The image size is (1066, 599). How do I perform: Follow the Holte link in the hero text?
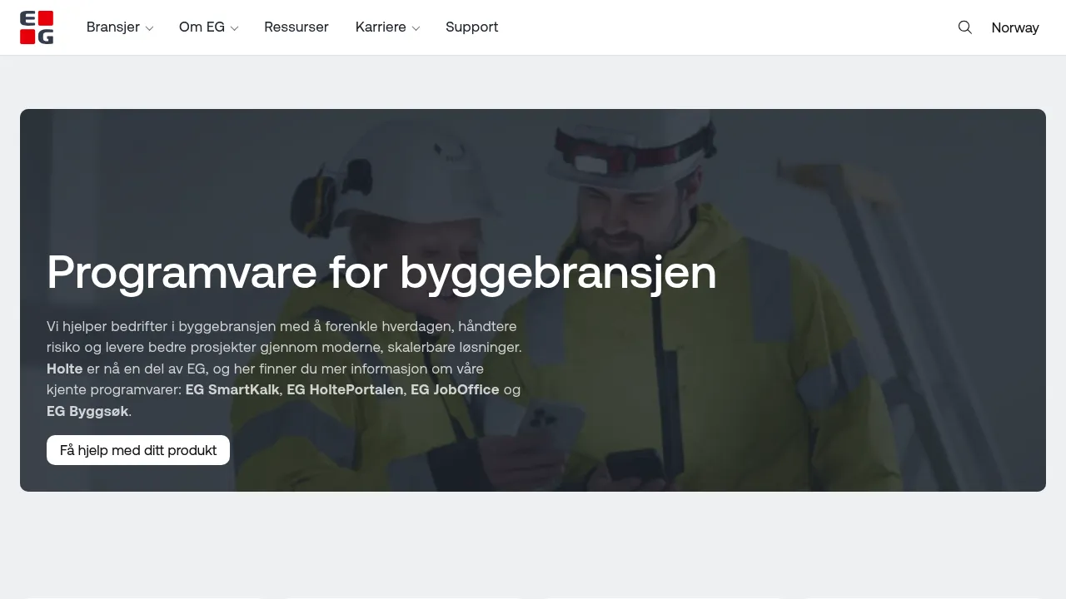click(x=65, y=369)
